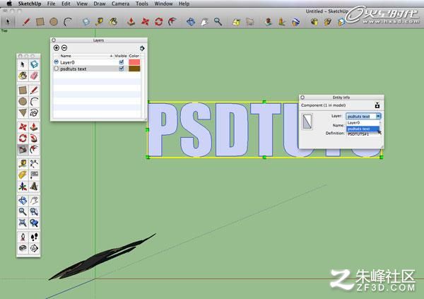Open the Edit menu
The height and width of the screenshot is (299, 424).
click(66, 4)
